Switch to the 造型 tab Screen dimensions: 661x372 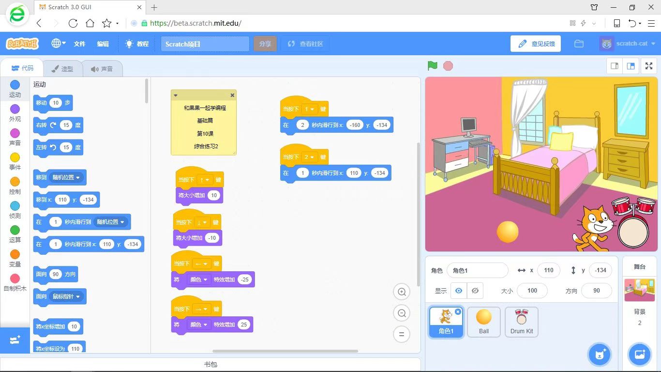[x=62, y=69]
